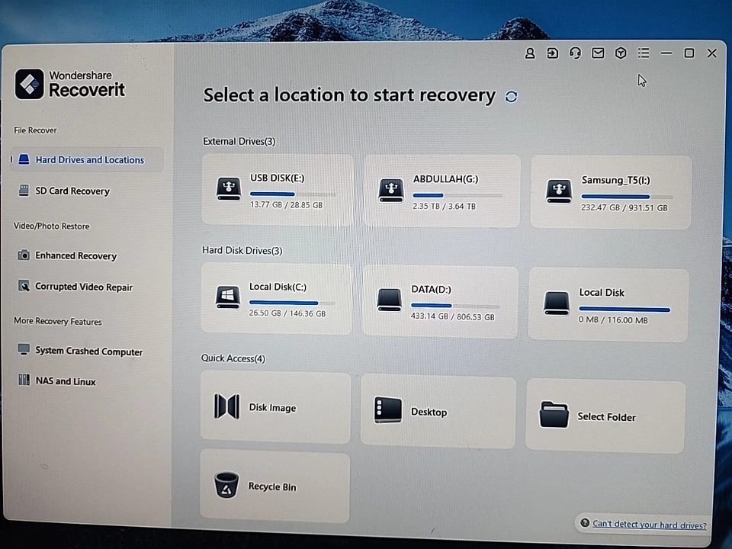Click the mail feedback icon
Screen dimensions: 732x549
pos(598,53)
